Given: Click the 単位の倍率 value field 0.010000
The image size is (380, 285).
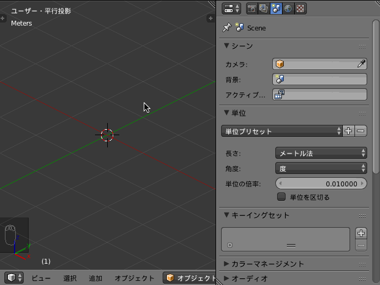Looking at the screenshot, I should [x=321, y=184].
